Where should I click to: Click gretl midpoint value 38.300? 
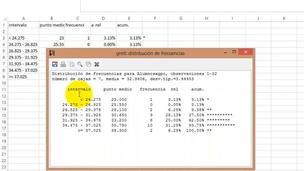119,131
